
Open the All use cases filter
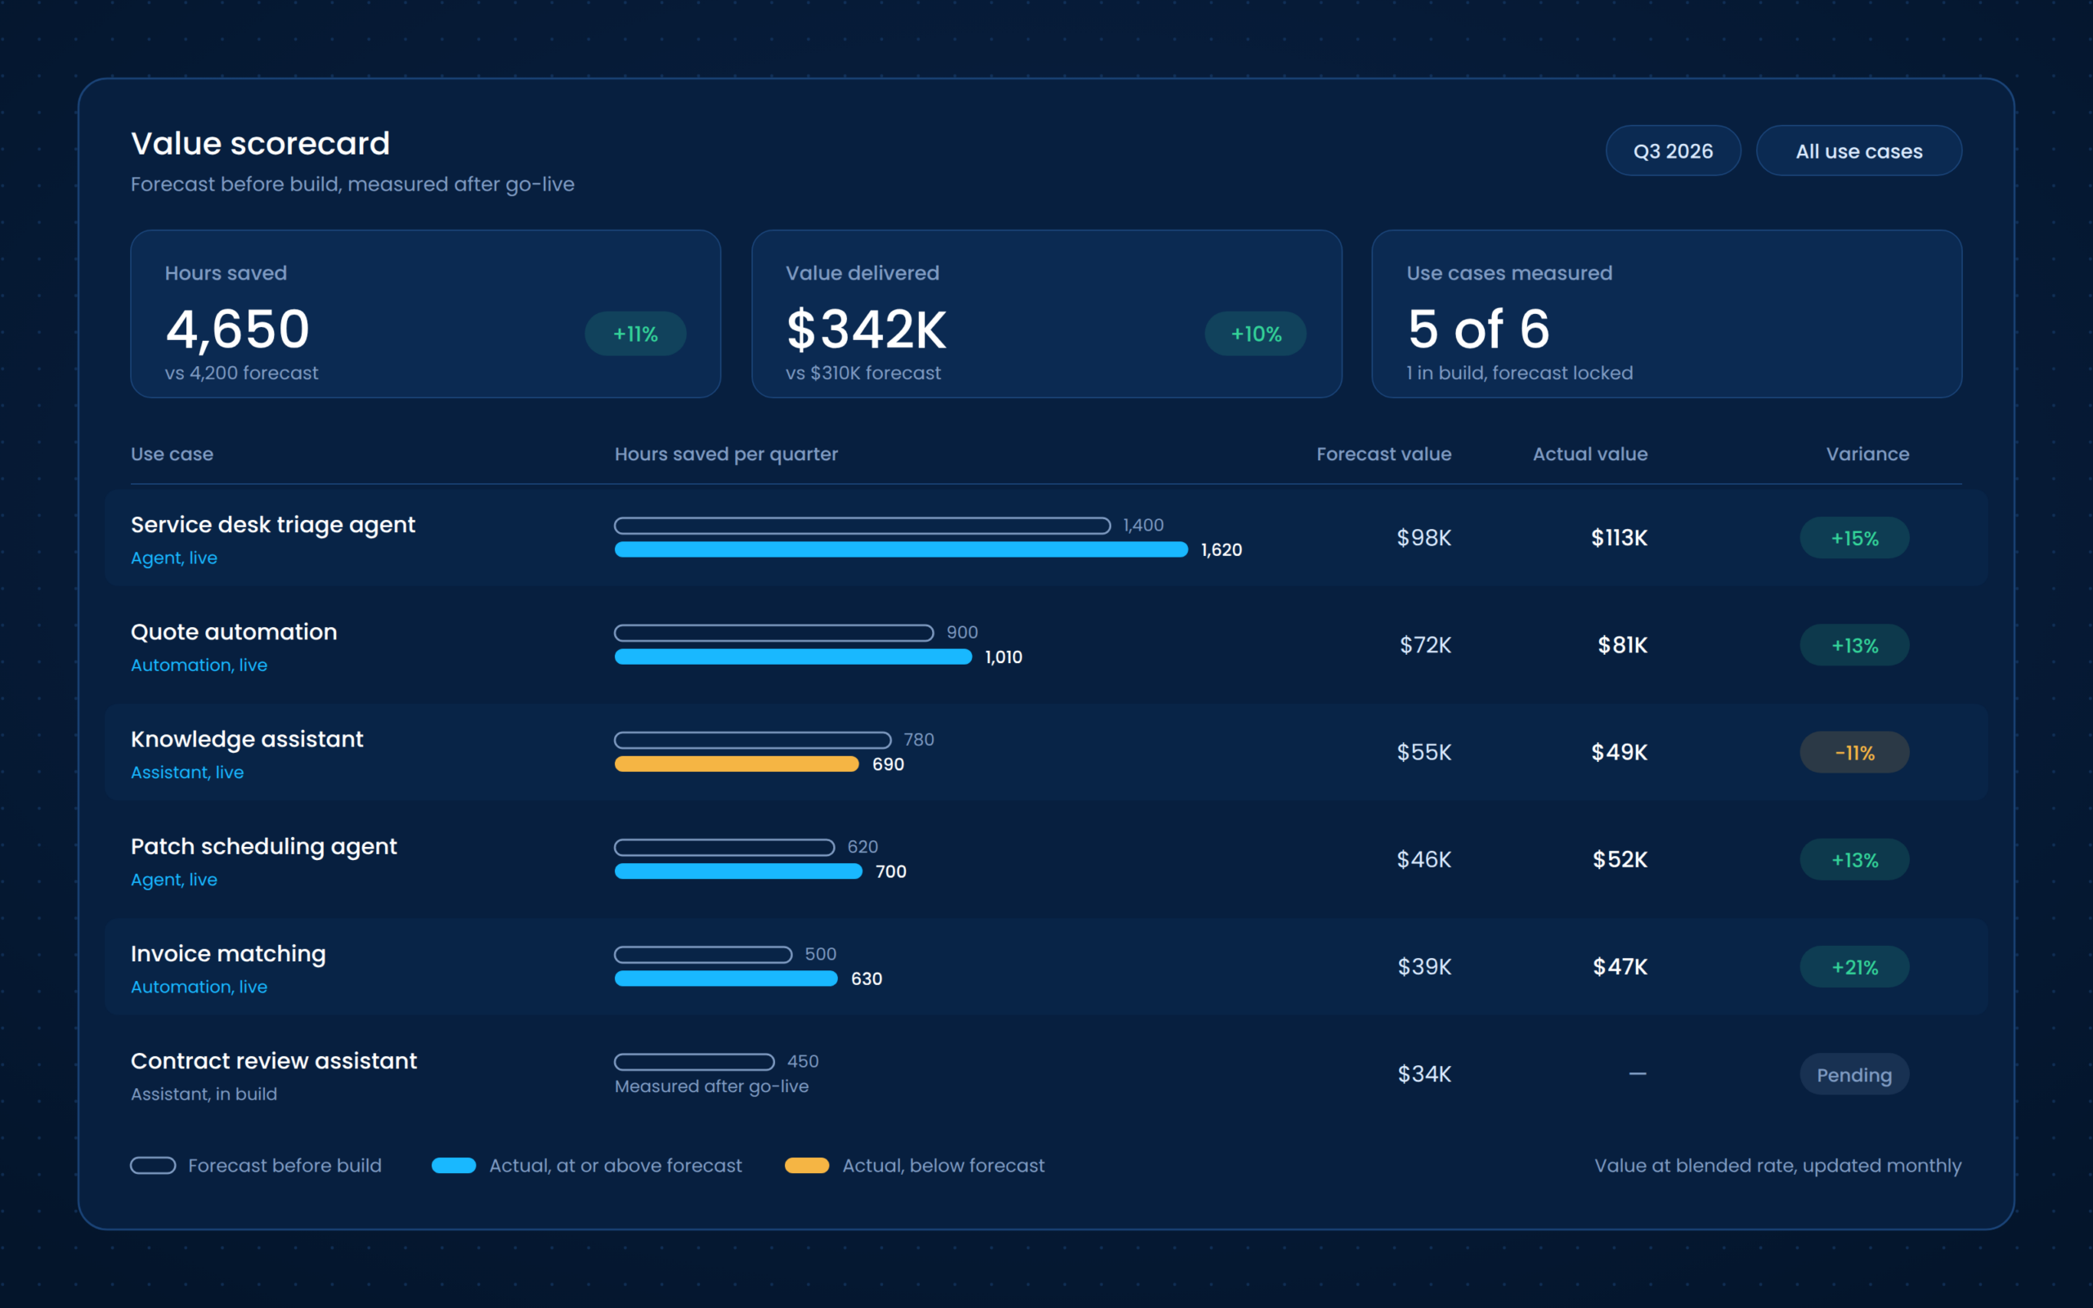click(1858, 151)
